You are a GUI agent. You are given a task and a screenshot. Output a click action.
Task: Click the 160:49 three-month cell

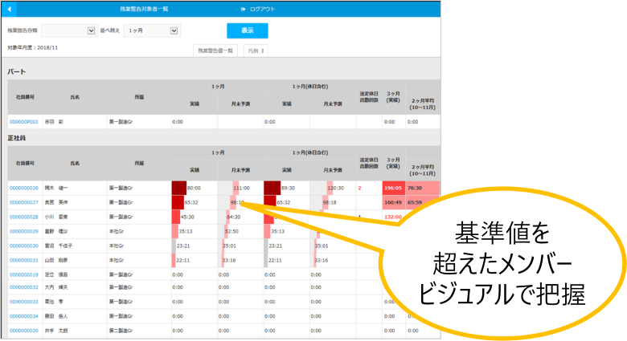393,202
